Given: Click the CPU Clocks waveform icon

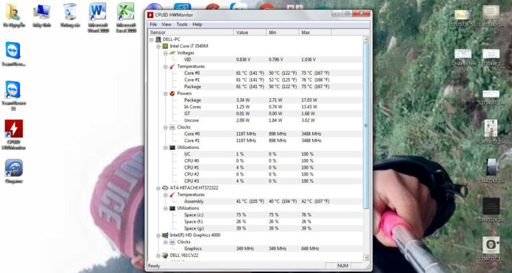Looking at the screenshot, I should point(173,127).
